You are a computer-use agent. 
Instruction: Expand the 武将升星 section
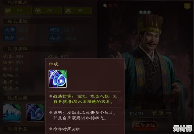(17, 129)
